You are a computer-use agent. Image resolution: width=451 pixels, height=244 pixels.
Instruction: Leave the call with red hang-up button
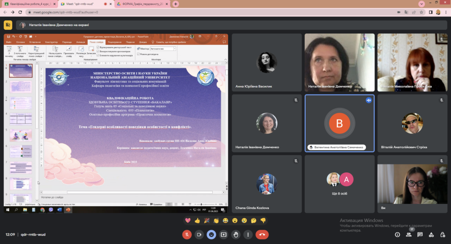[262, 235]
